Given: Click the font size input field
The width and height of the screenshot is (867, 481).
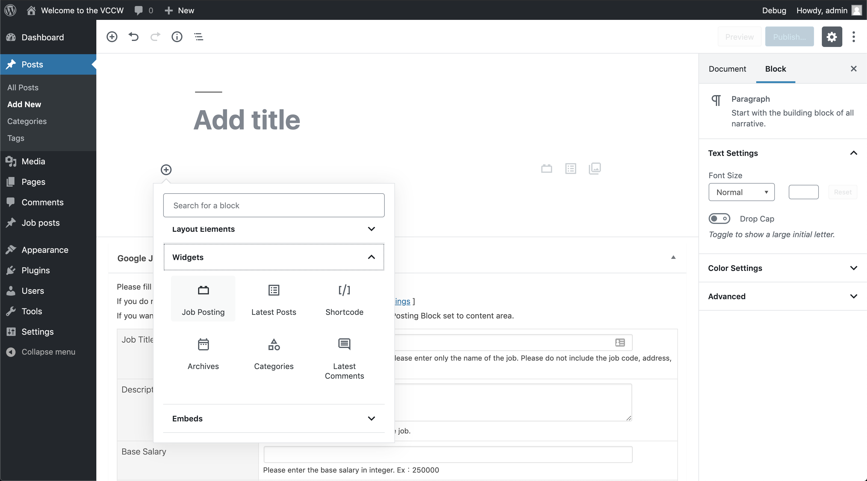Looking at the screenshot, I should (803, 192).
